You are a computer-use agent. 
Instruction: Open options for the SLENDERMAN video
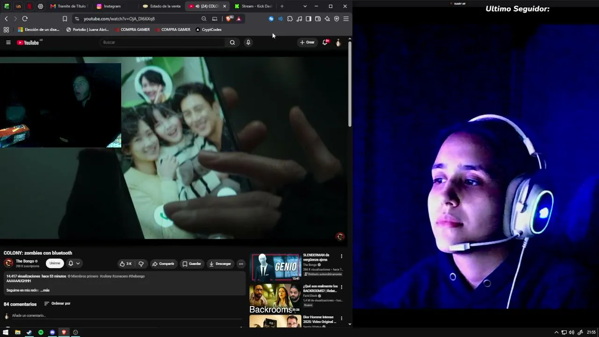[342, 256]
